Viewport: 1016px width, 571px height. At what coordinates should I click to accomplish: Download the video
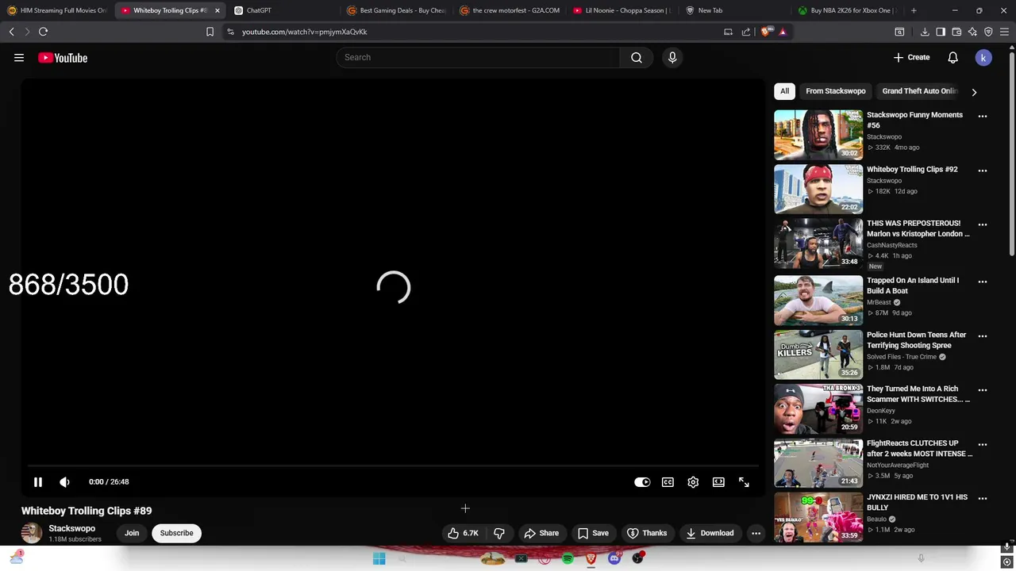click(710, 533)
